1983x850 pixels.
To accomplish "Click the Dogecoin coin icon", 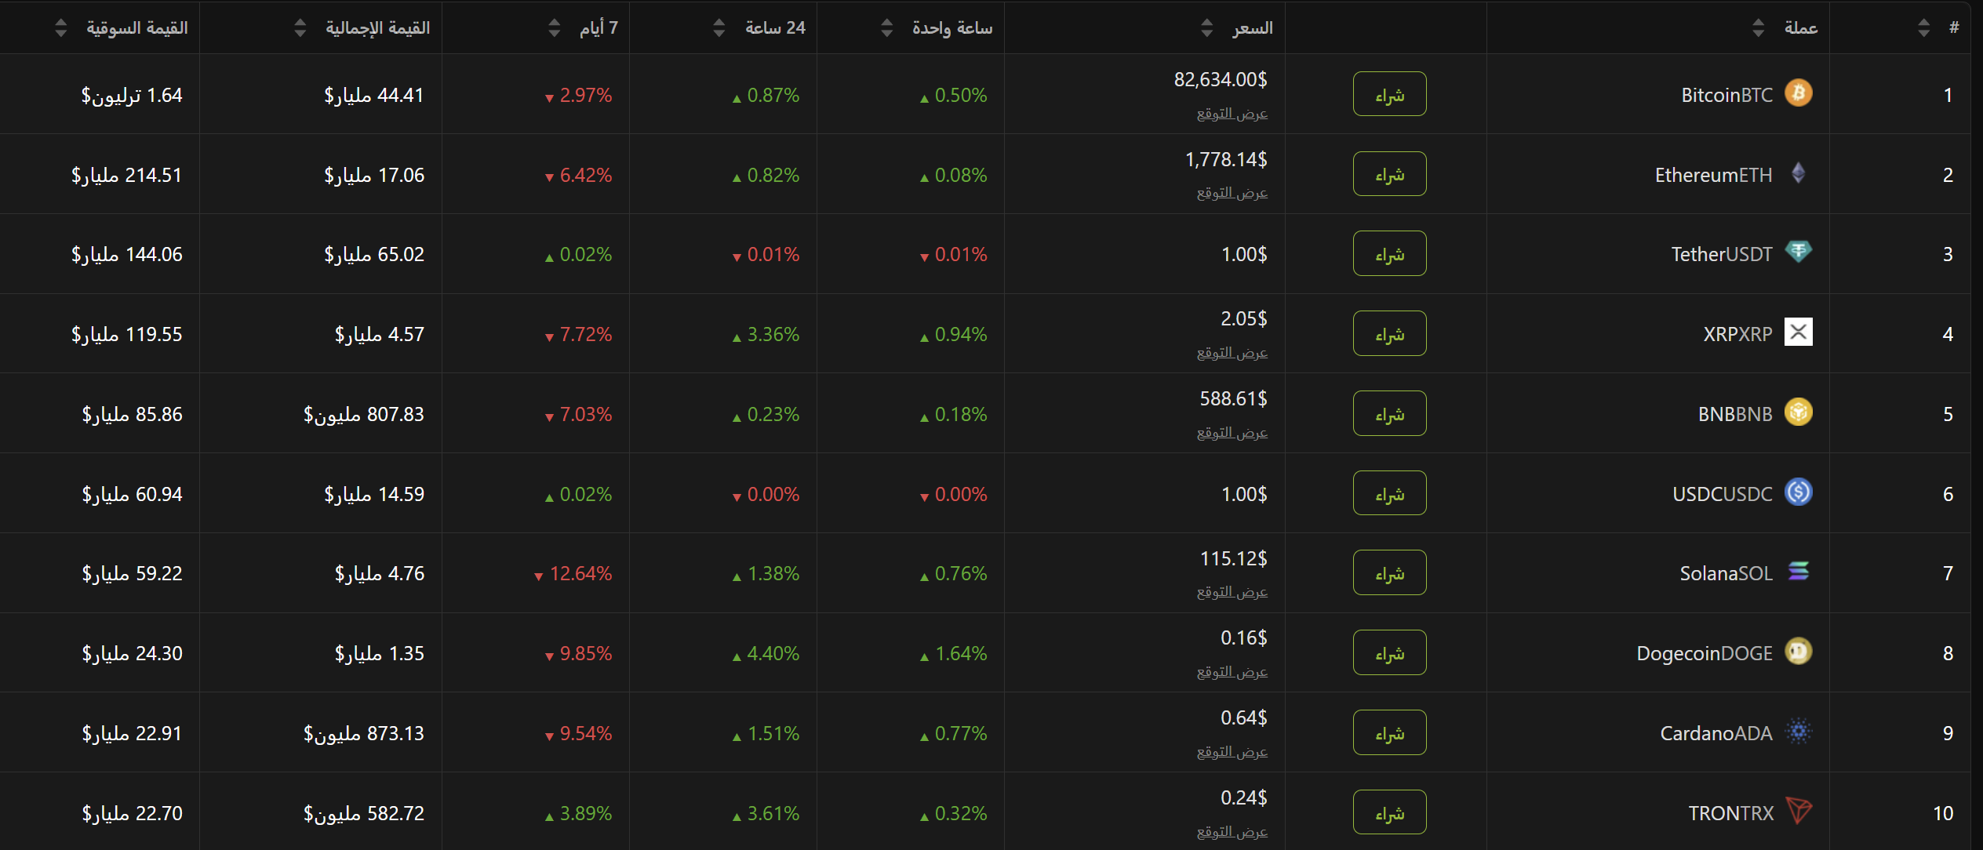I will 1798,651.
